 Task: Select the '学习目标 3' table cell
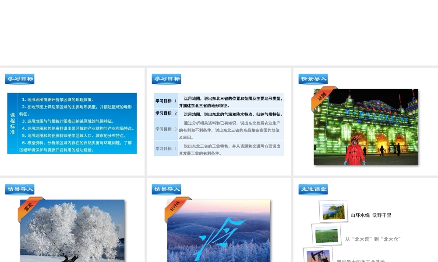(x=166, y=129)
